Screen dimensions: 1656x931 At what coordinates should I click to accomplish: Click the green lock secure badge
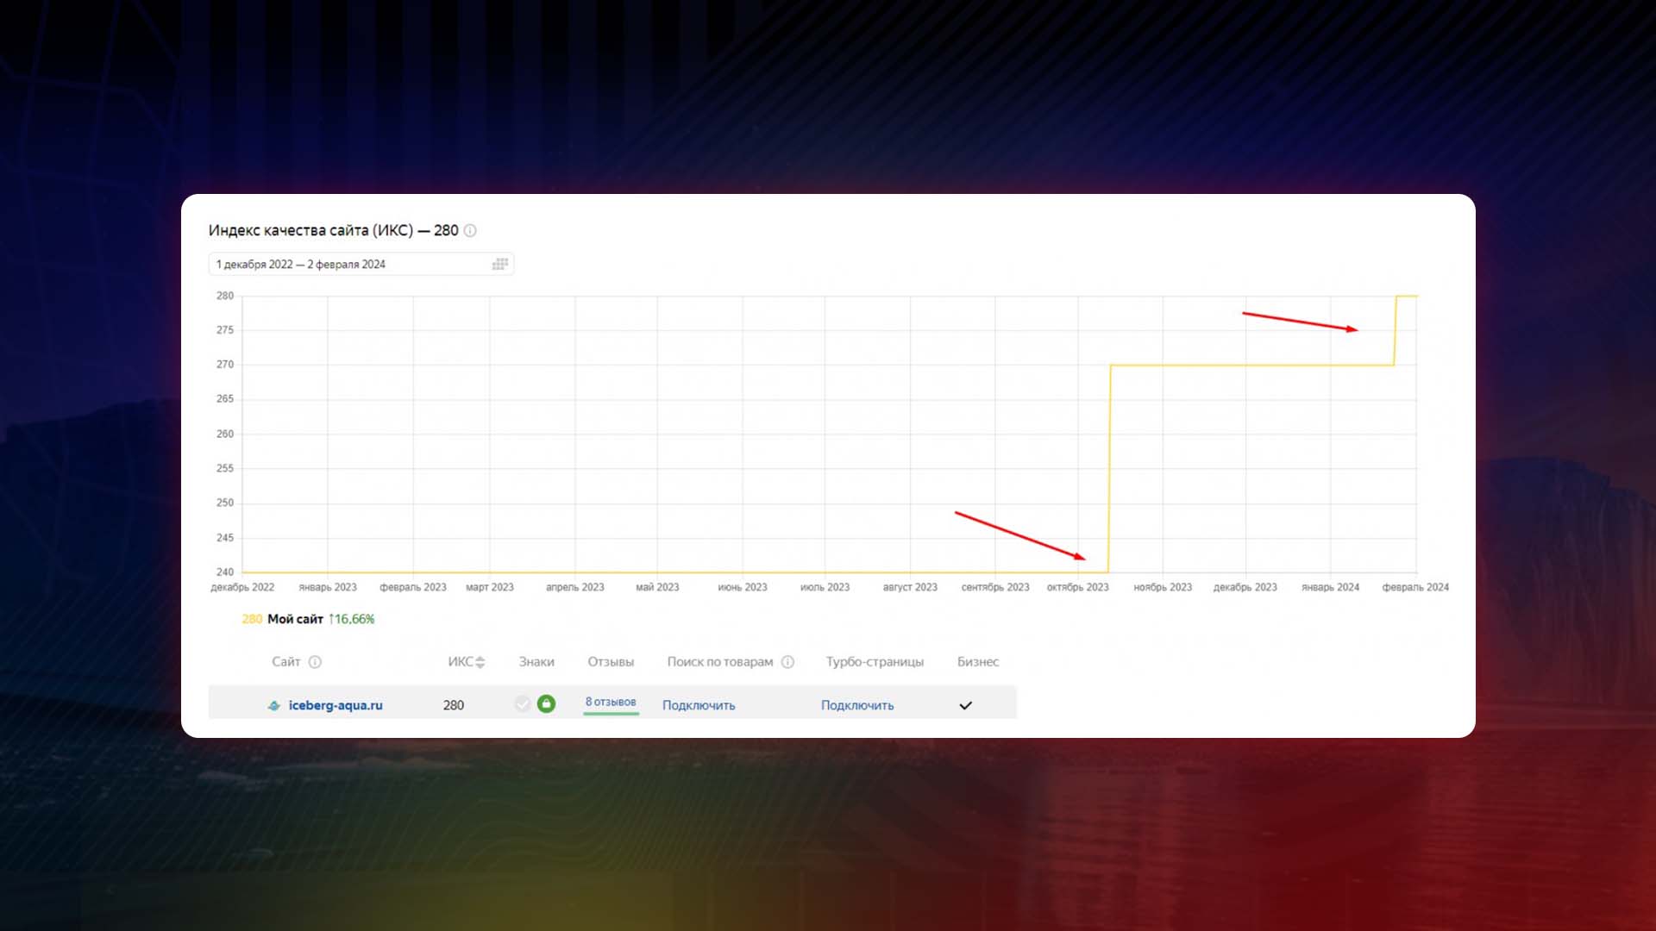(x=546, y=703)
